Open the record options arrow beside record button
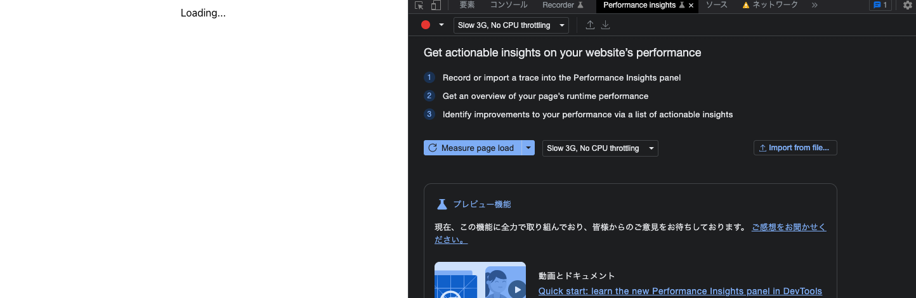The width and height of the screenshot is (916, 298). tap(441, 25)
